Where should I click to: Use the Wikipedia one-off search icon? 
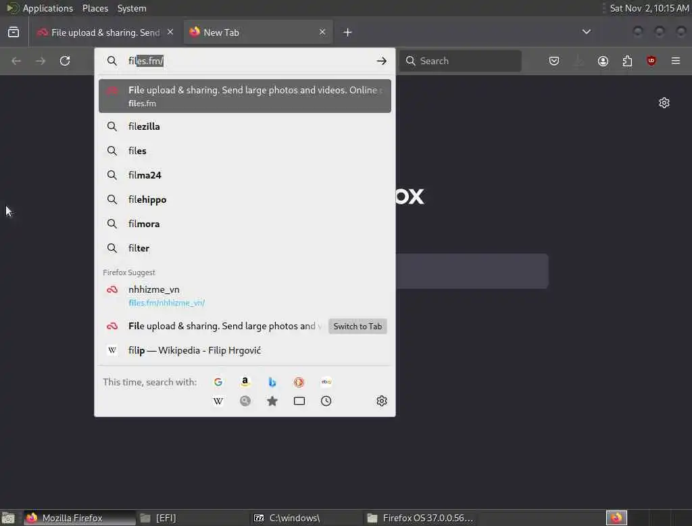tap(218, 401)
